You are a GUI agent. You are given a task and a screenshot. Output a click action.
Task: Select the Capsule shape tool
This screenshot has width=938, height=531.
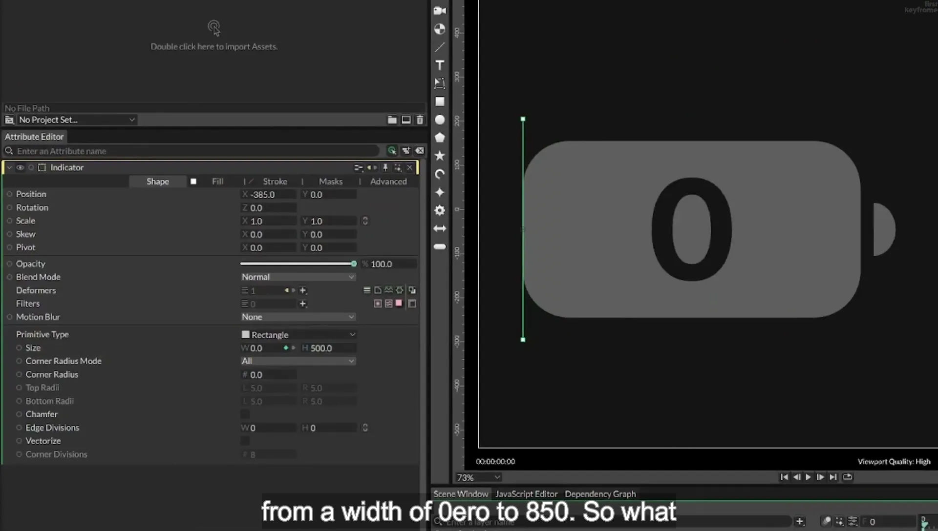[440, 246]
